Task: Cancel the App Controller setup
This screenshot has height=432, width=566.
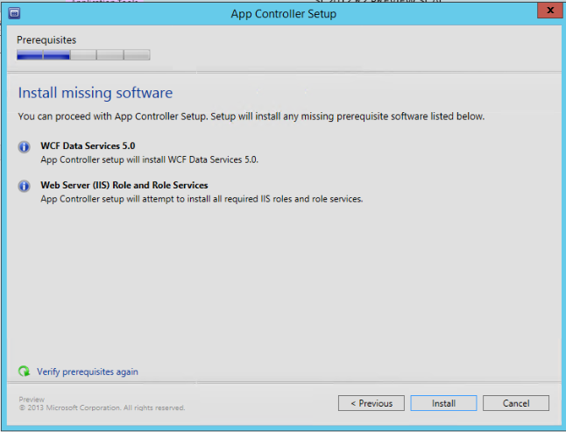Action: [x=516, y=403]
